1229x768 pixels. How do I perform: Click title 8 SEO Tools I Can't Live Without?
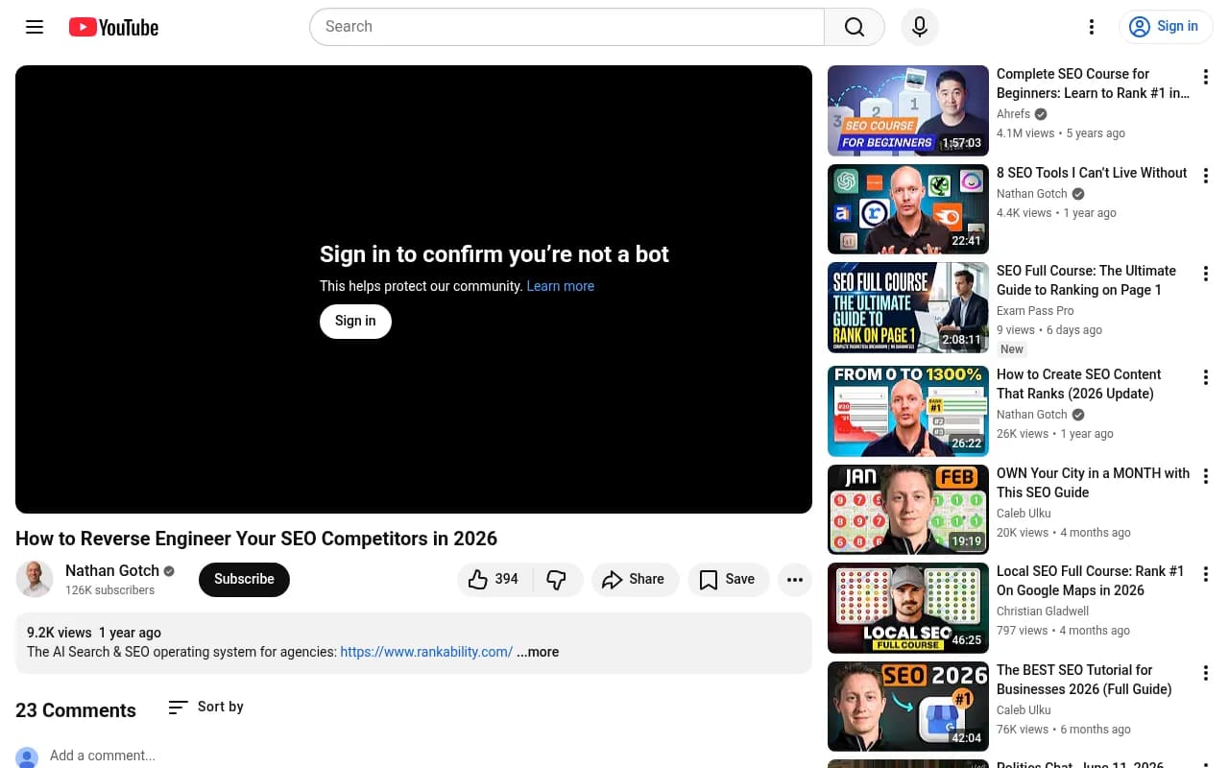point(1092,173)
